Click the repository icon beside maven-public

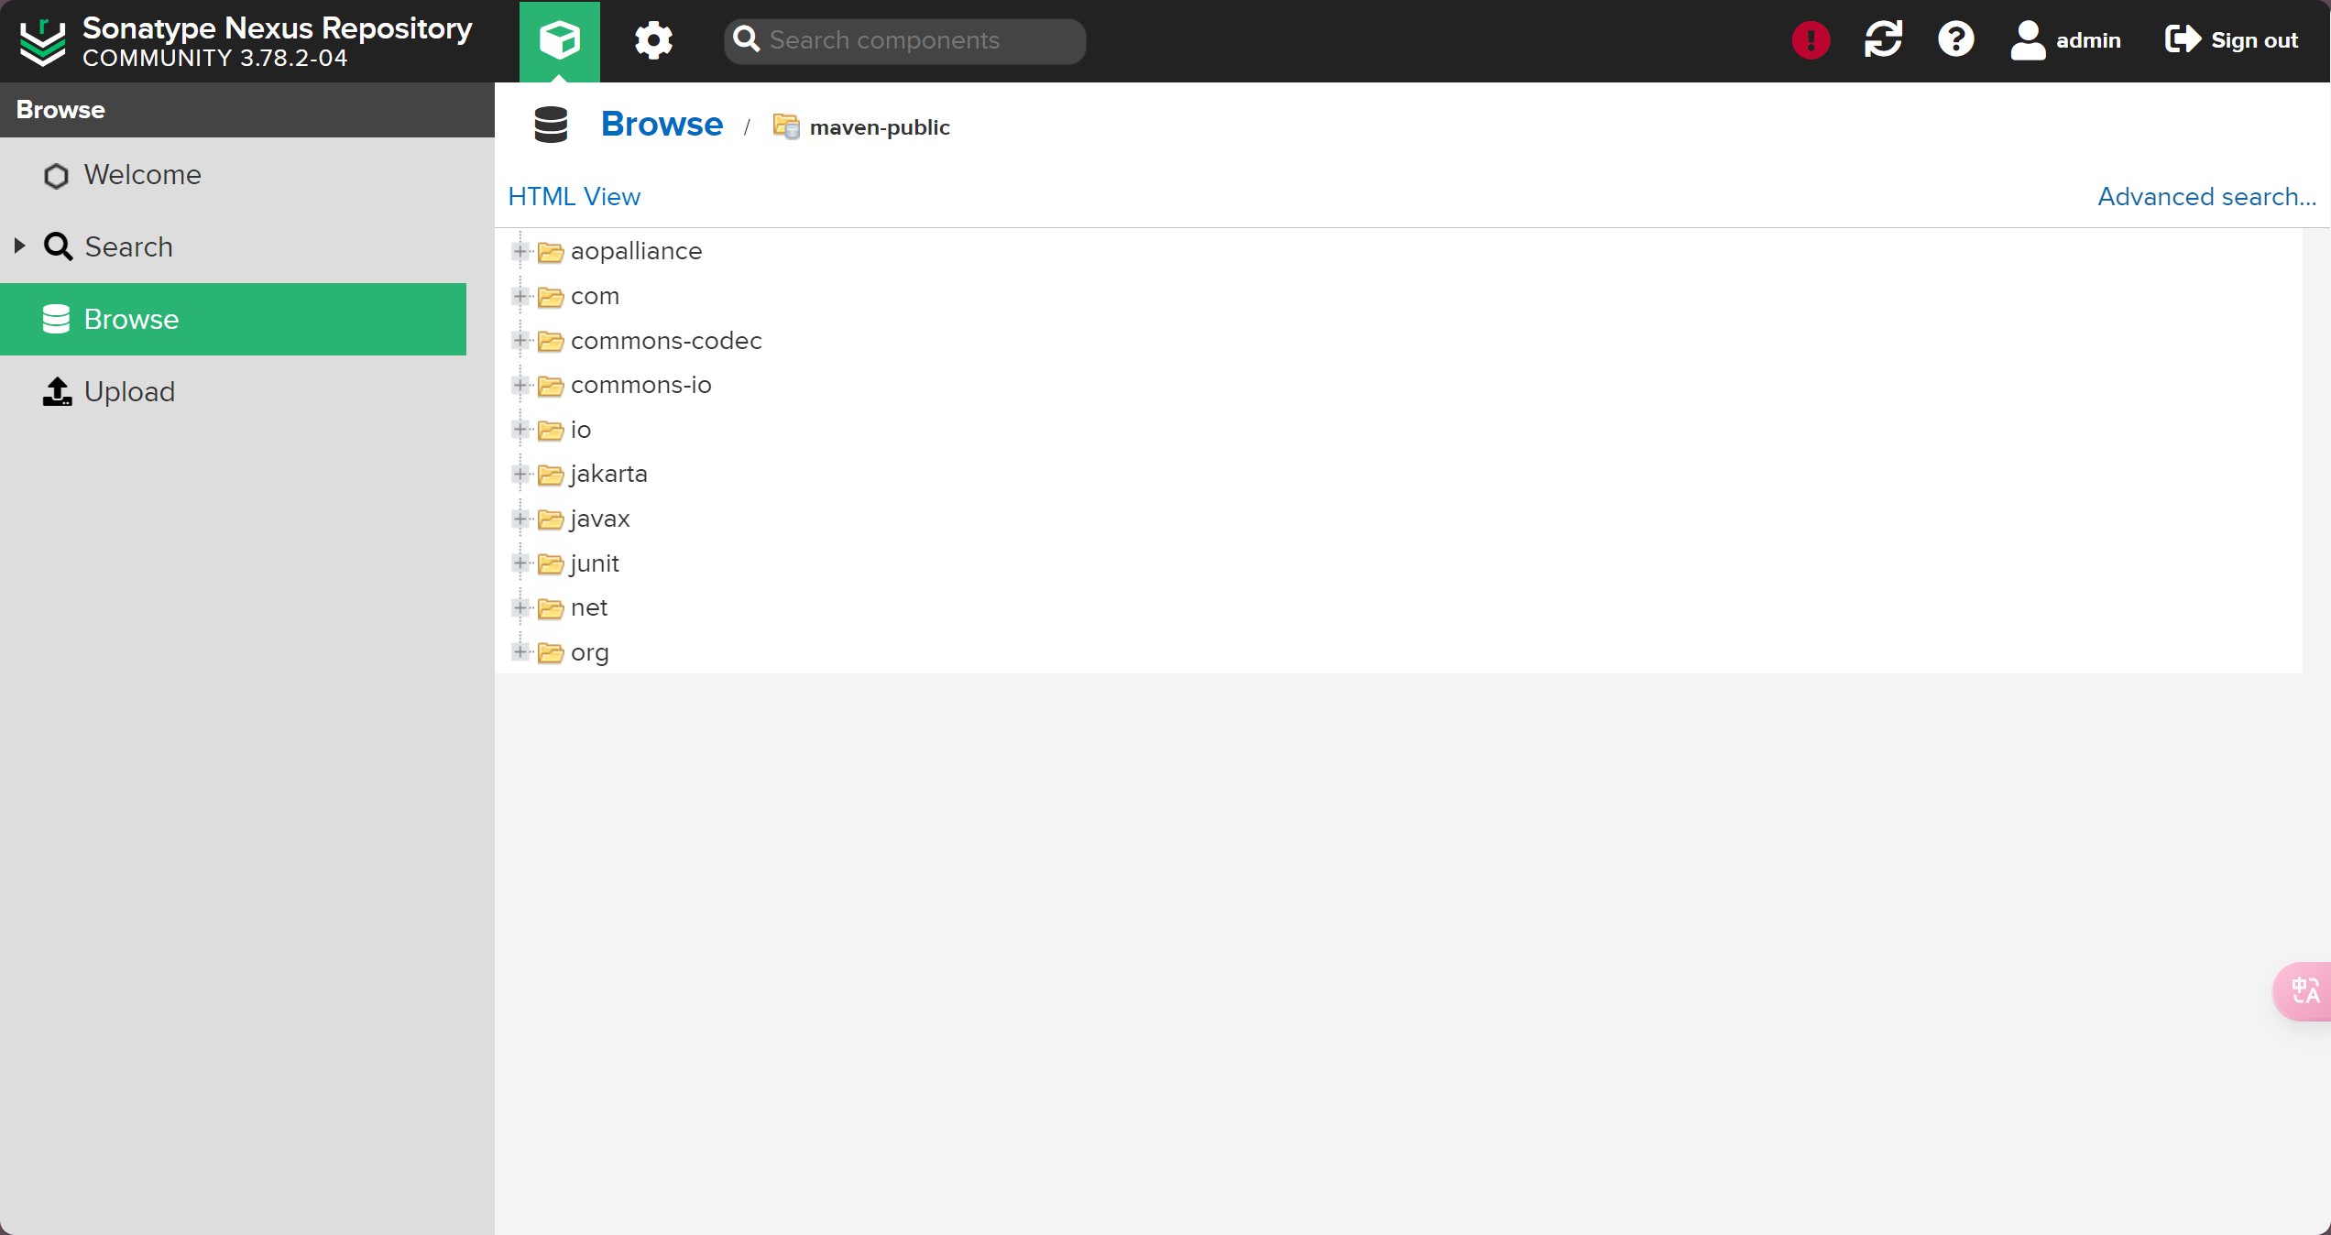786,126
